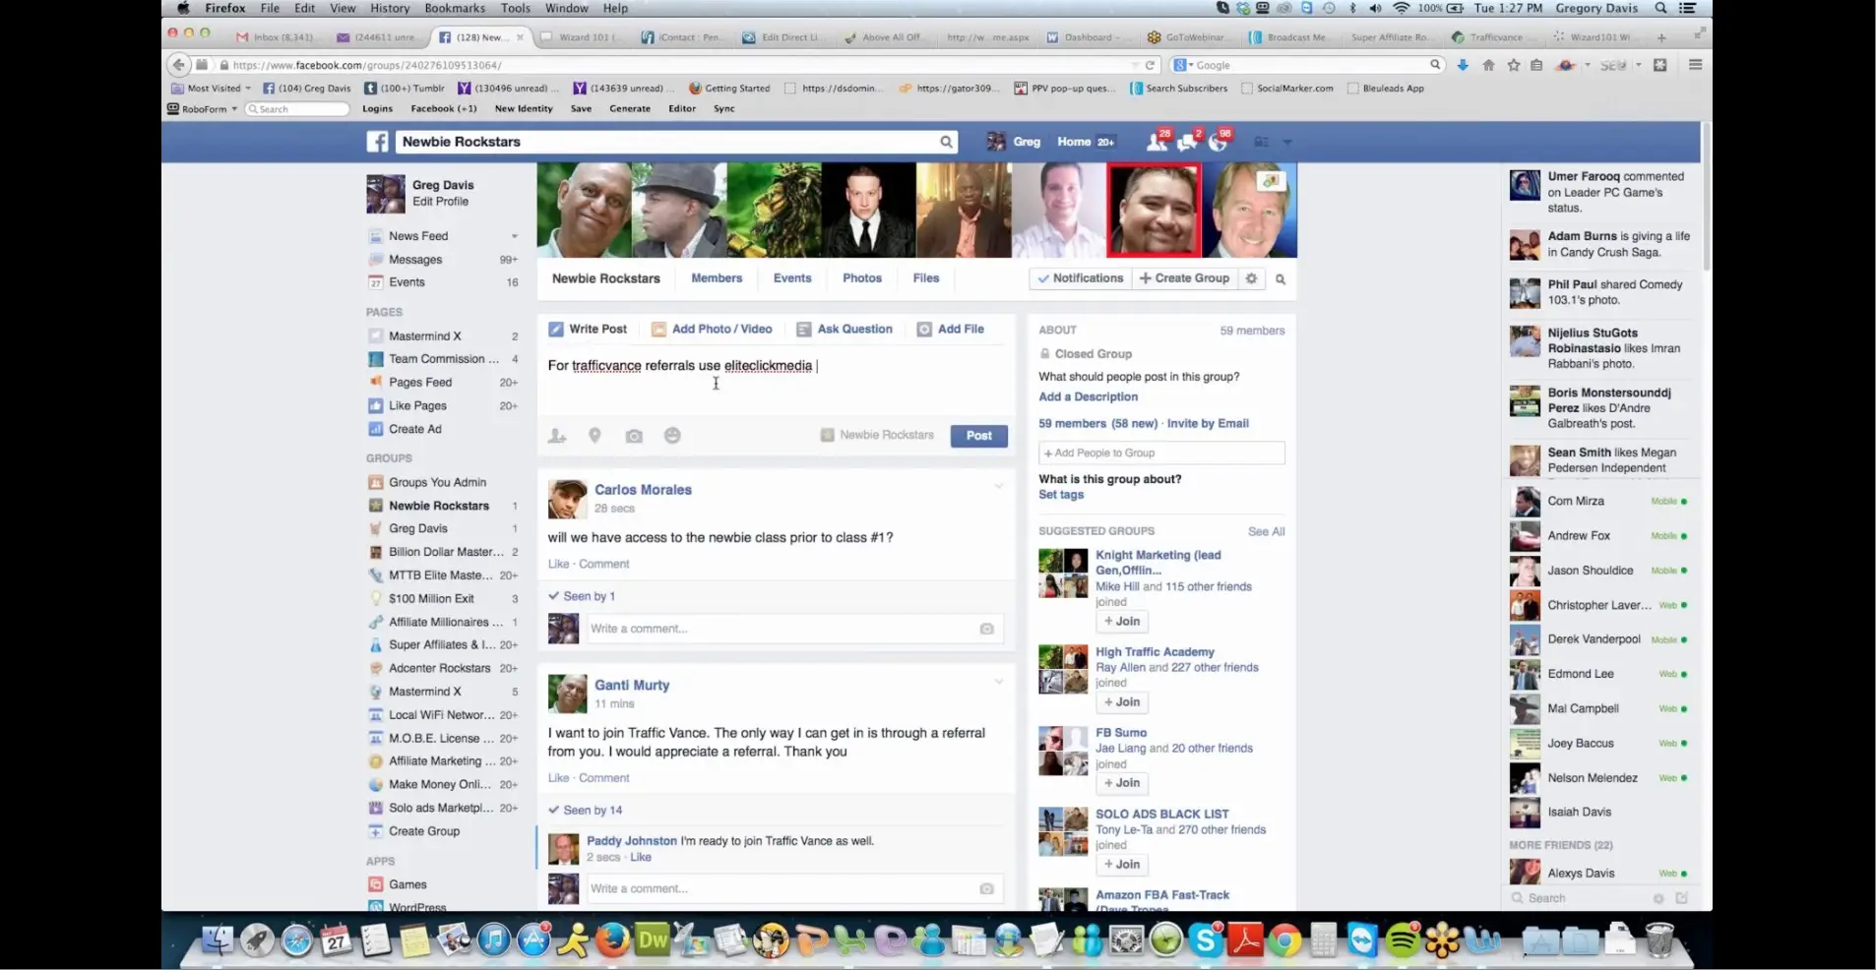Open group settings gear icon

click(x=1251, y=278)
